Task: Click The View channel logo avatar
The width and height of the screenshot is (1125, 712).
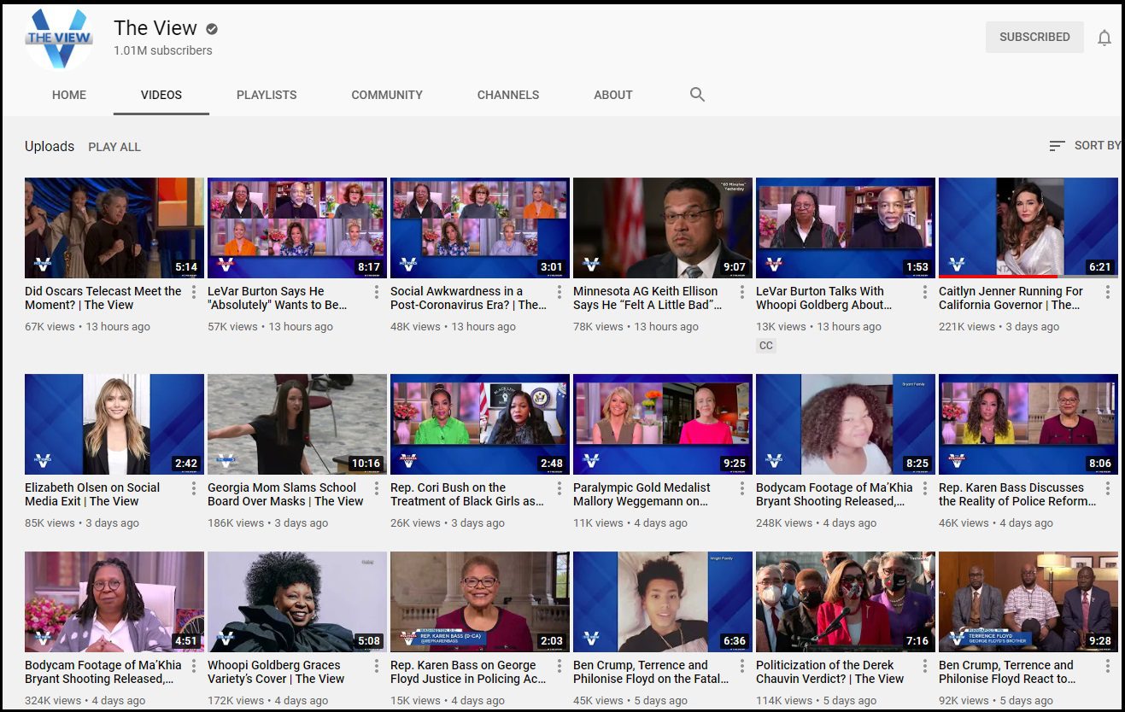Action: 59,39
